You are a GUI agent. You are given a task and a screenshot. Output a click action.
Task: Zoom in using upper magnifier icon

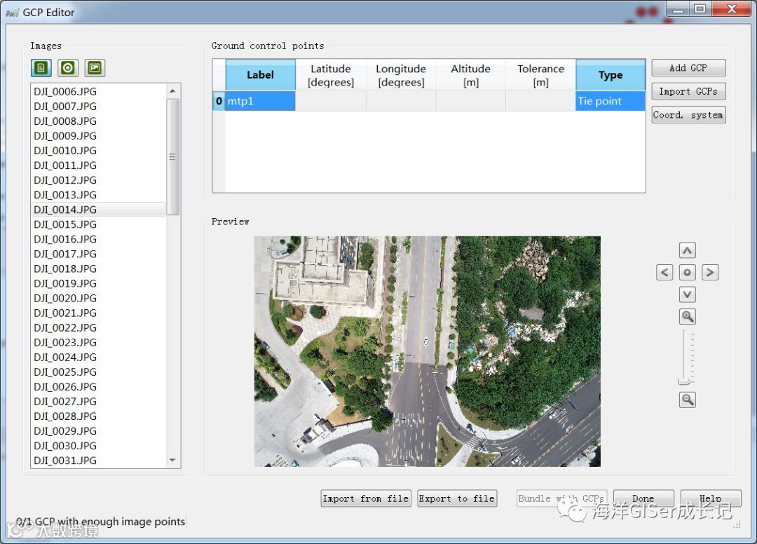pos(687,317)
